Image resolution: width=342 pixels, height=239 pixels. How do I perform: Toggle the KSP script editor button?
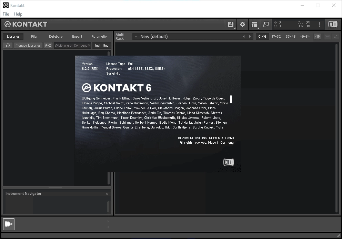pos(317,37)
